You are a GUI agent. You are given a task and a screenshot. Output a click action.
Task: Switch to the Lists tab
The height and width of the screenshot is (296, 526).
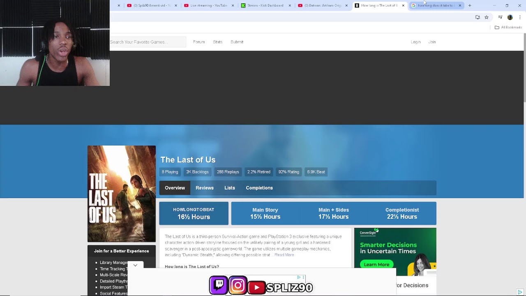coord(230,188)
